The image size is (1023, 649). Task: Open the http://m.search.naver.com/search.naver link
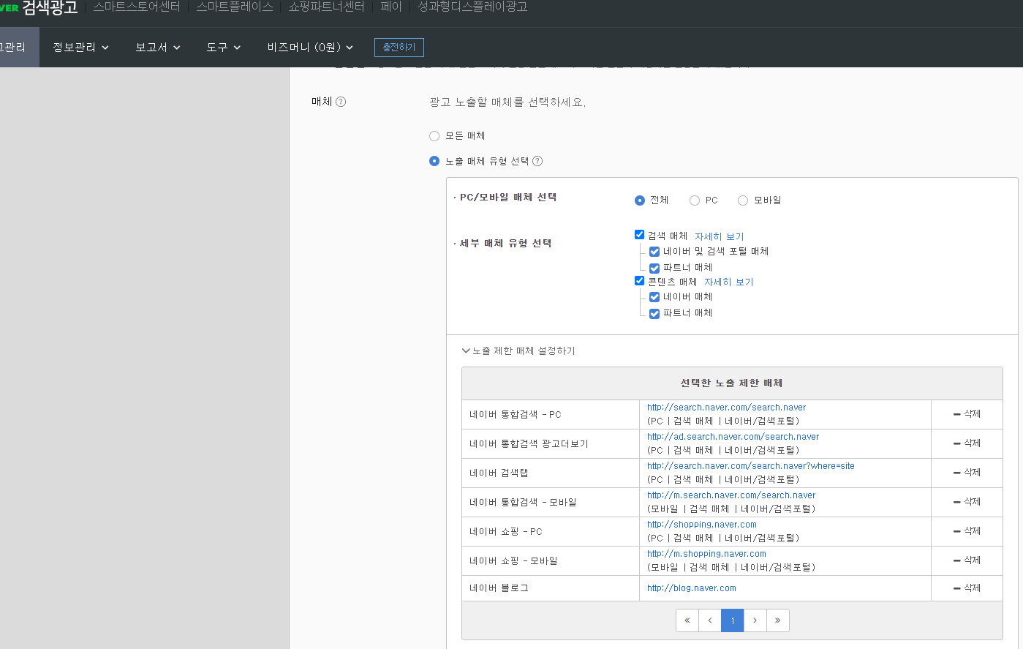[731, 495]
